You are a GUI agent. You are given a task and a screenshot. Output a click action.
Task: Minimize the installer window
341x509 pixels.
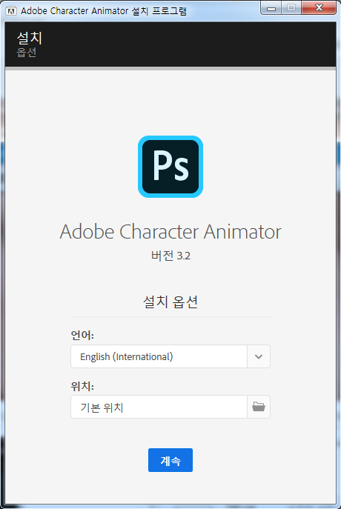271,8
